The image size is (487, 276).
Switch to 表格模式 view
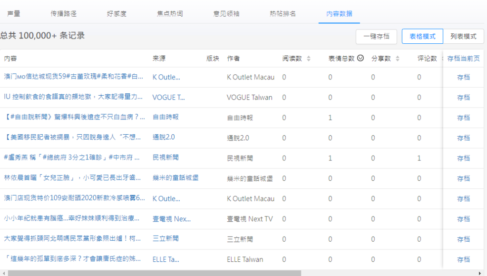(x=422, y=36)
